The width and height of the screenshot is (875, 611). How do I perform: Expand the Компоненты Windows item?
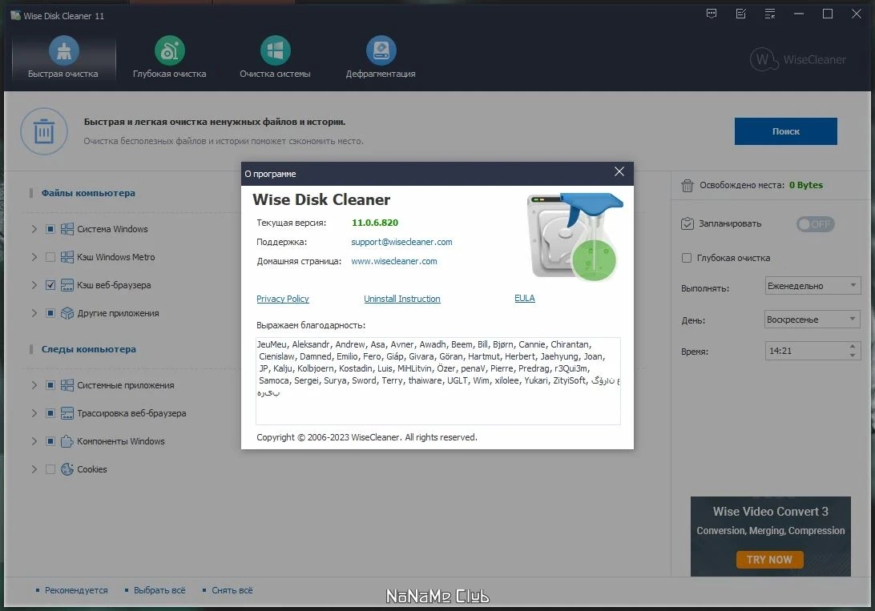(34, 441)
